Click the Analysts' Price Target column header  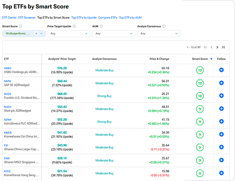[62, 59]
